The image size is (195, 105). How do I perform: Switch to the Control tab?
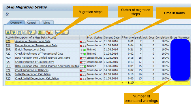click(x=32, y=23)
